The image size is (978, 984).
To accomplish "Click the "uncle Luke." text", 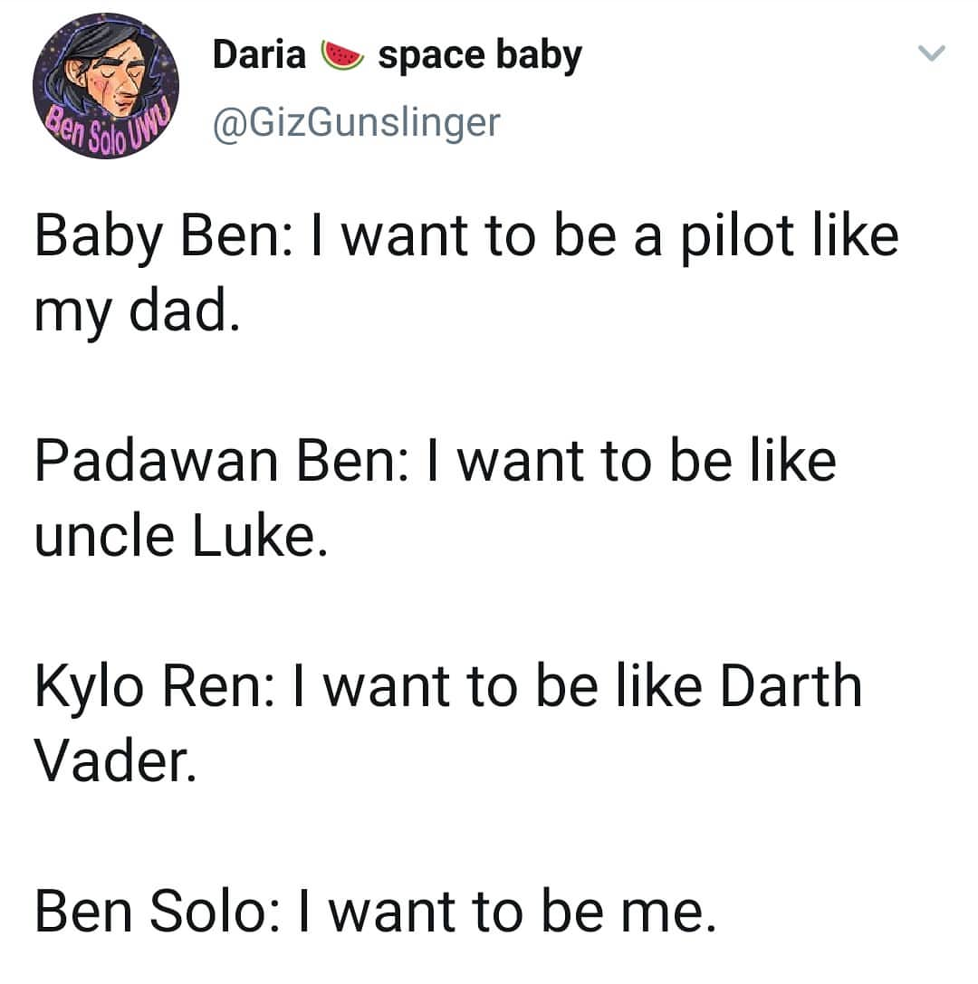I will [x=181, y=539].
